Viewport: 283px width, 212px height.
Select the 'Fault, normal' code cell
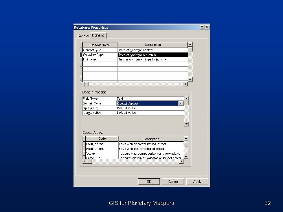[102, 144]
